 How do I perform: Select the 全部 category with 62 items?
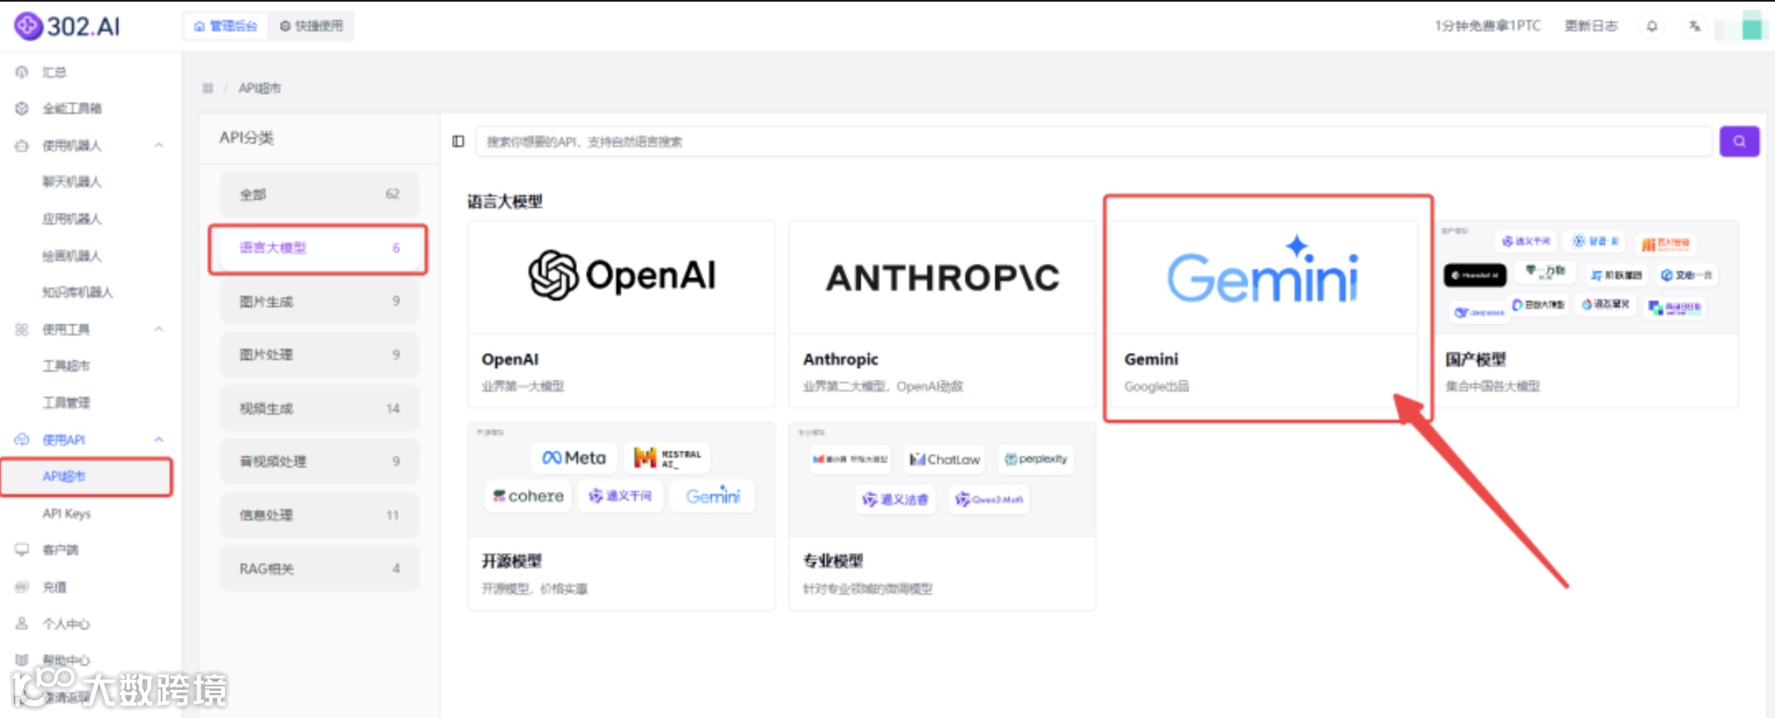click(x=319, y=195)
